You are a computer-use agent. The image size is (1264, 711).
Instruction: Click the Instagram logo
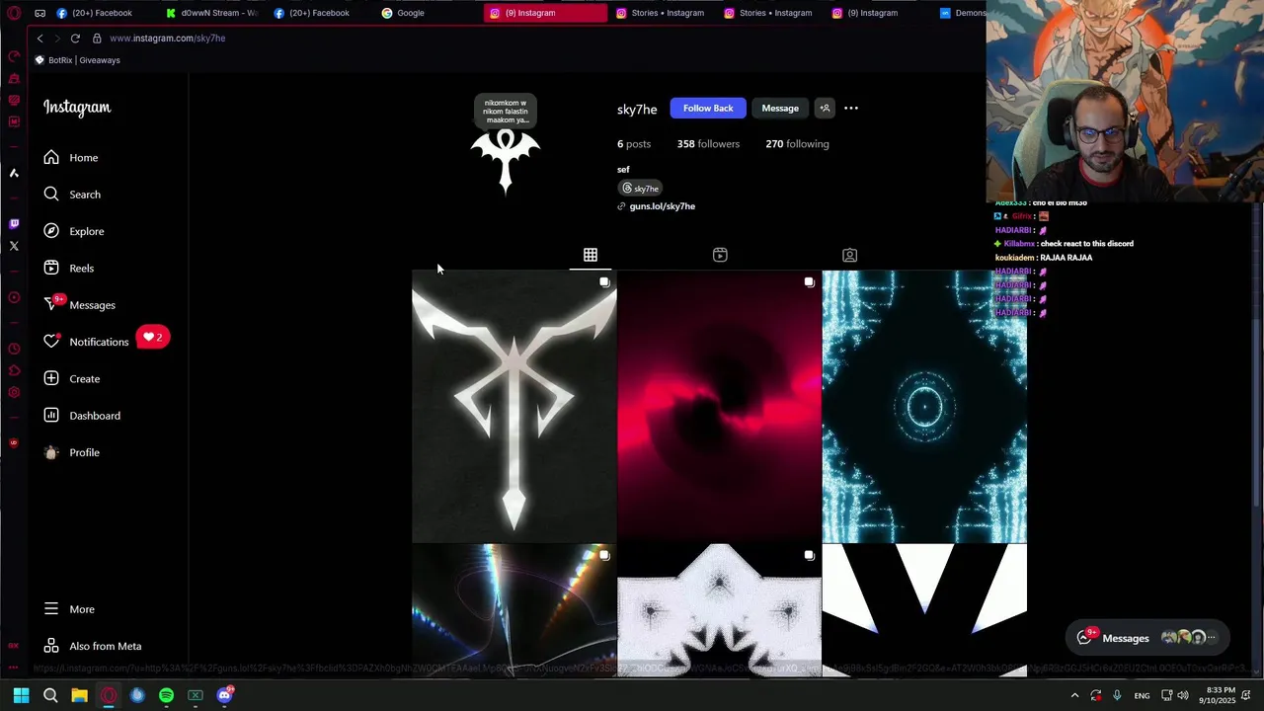77,108
